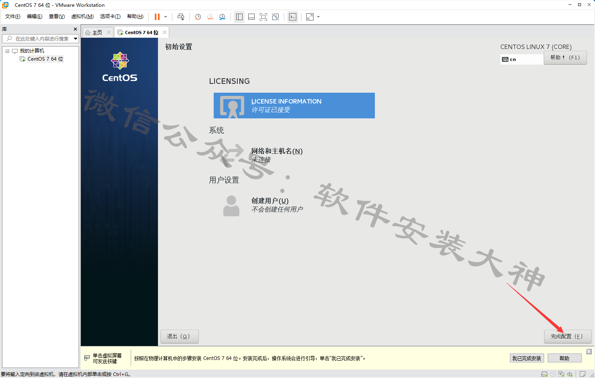This screenshot has width=595, height=378.
Task: Open the 文件(F) menu
Action: tap(13, 16)
